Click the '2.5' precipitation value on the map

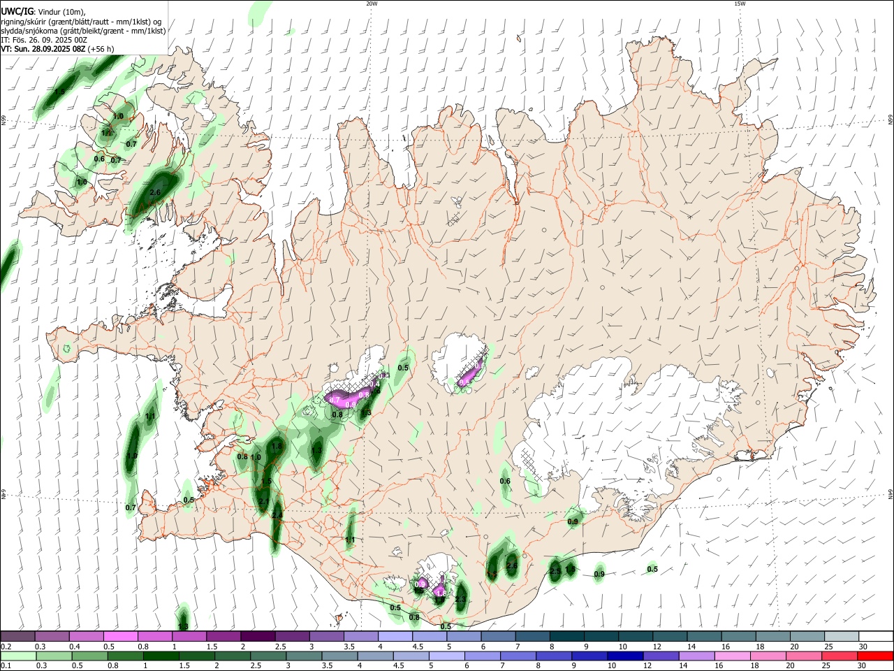pos(555,571)
